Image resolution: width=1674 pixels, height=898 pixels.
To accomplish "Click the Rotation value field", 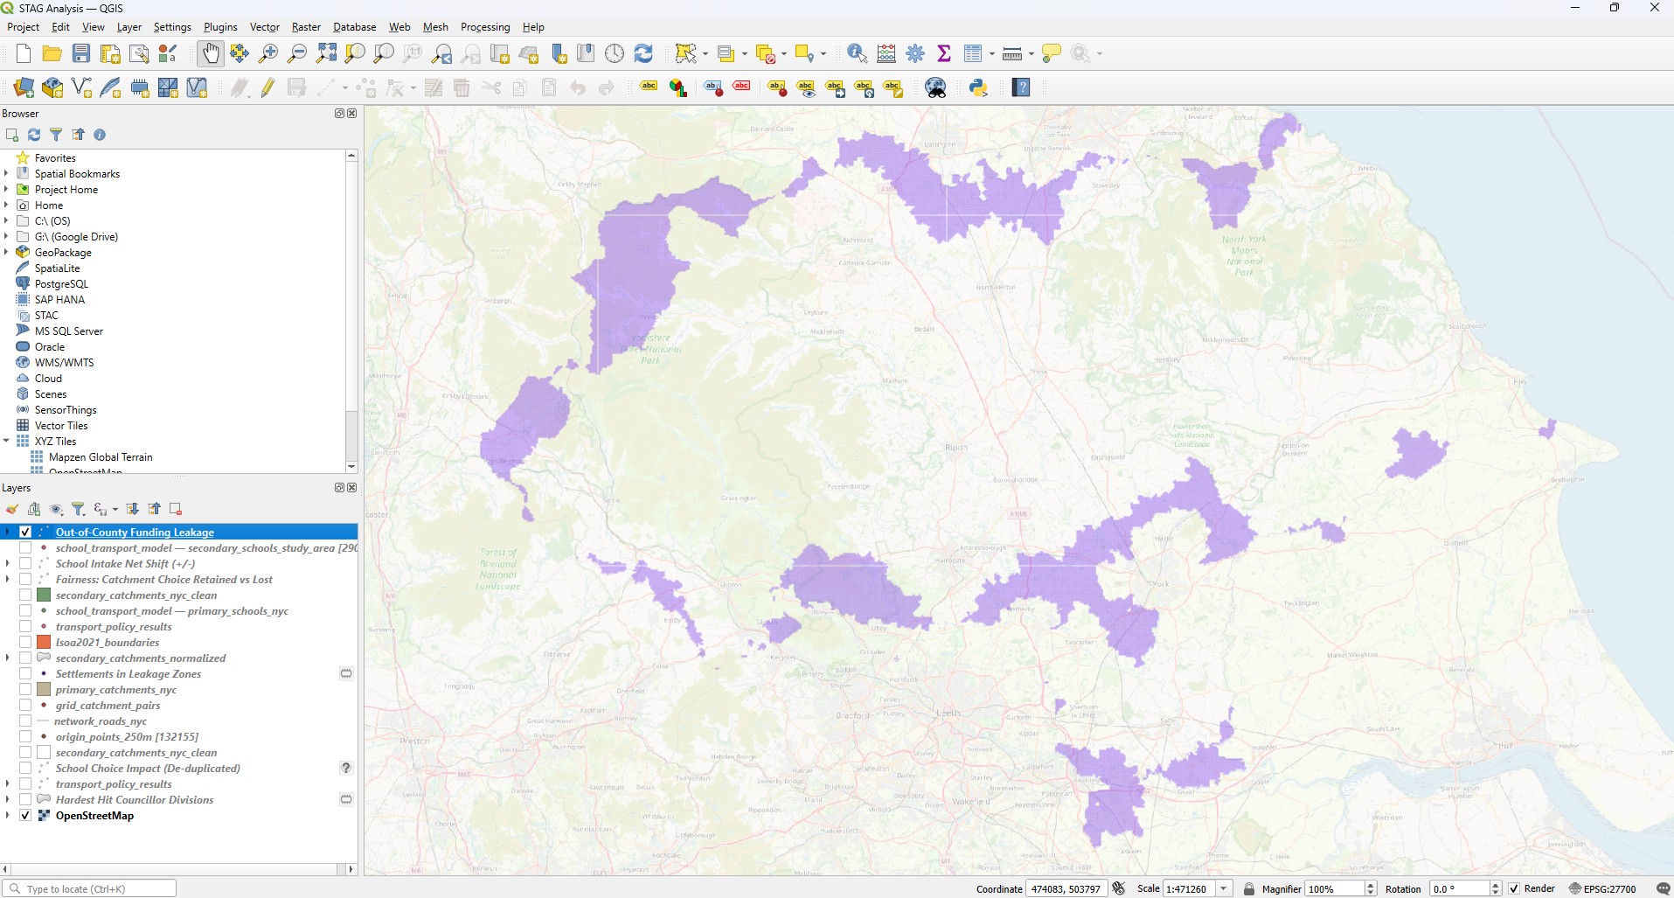I will pyautogui.click(x=1459, y=888).
